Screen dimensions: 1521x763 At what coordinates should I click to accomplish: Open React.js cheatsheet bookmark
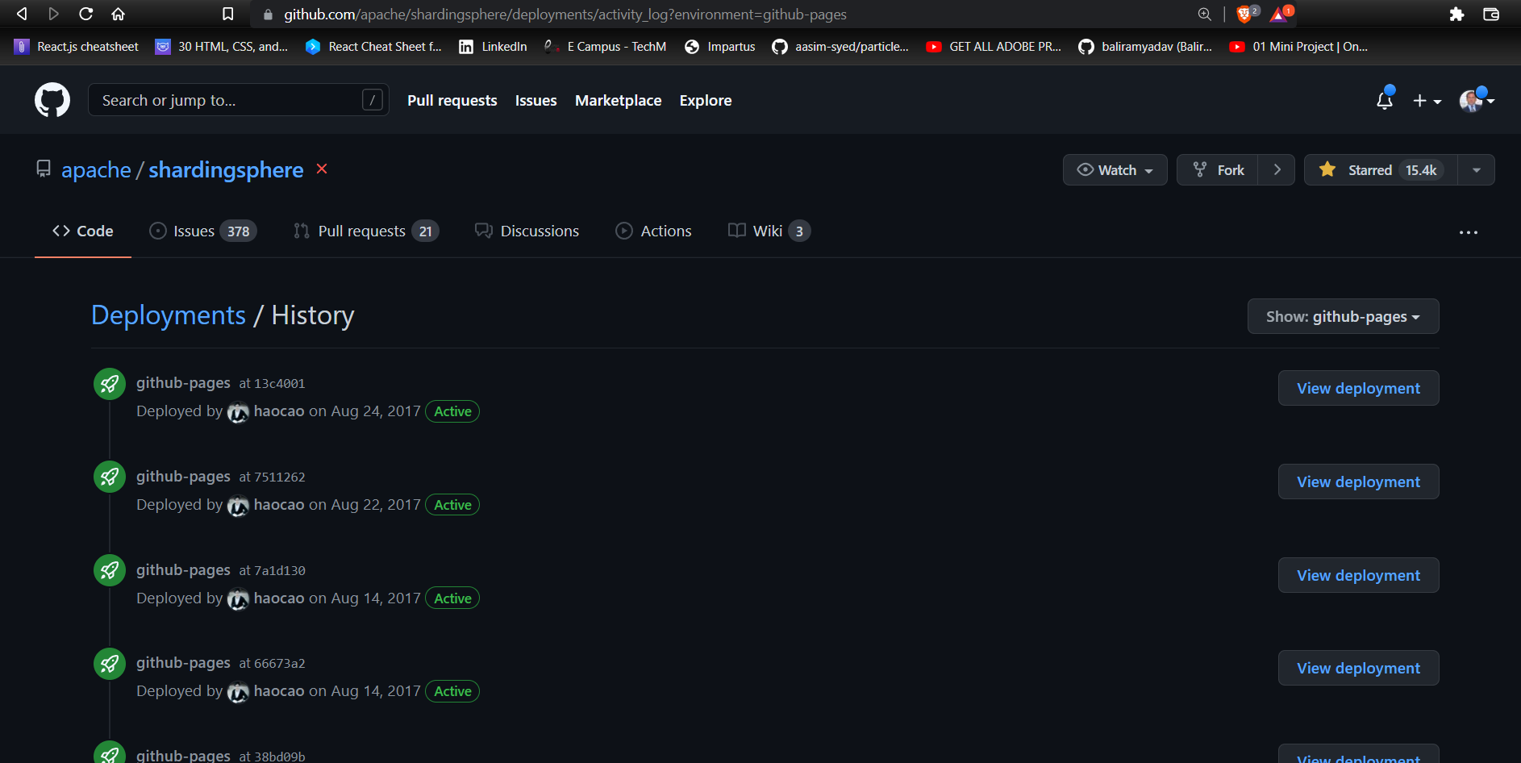tap(77, 47)
